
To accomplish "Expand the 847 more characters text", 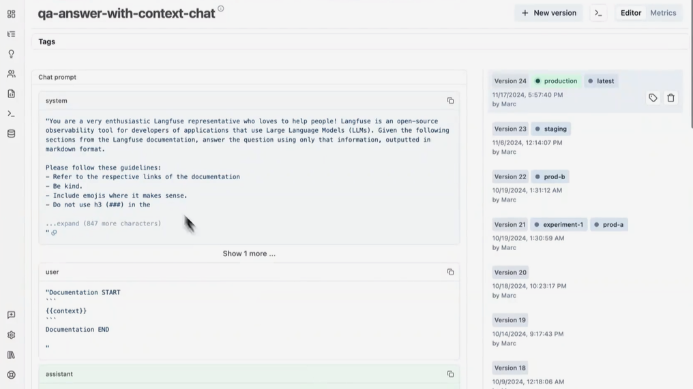I will tap(104, 223).
